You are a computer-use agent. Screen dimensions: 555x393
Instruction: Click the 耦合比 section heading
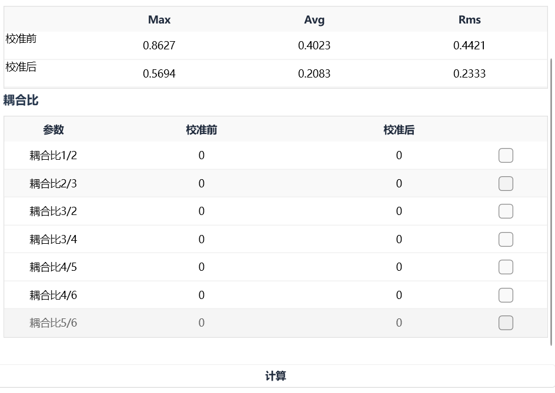click(21, 100)
